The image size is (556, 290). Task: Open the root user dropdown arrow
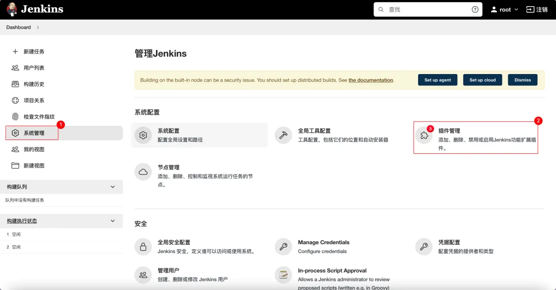pyautogui.click(x=516, y=10)
